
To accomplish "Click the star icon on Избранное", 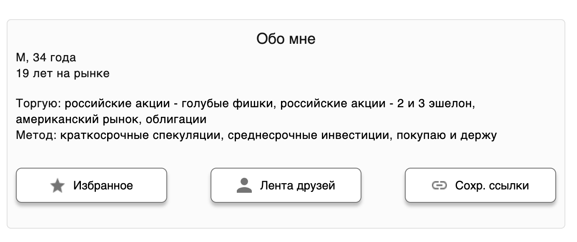I will pyautogui.click(x=57, y=186).
